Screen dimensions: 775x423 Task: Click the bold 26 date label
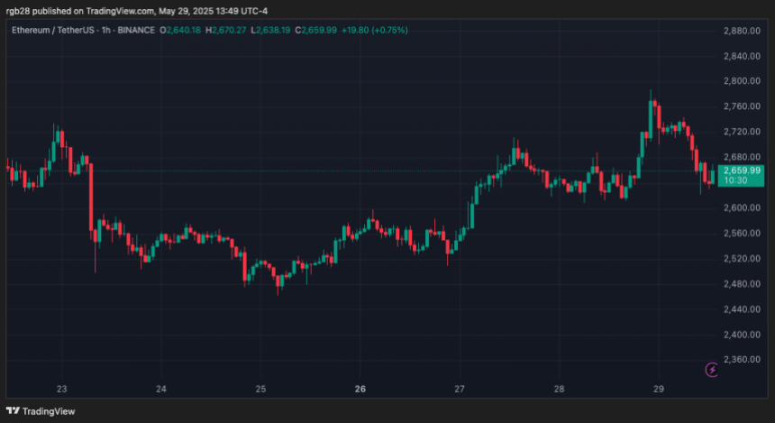(x=360, y=390)
